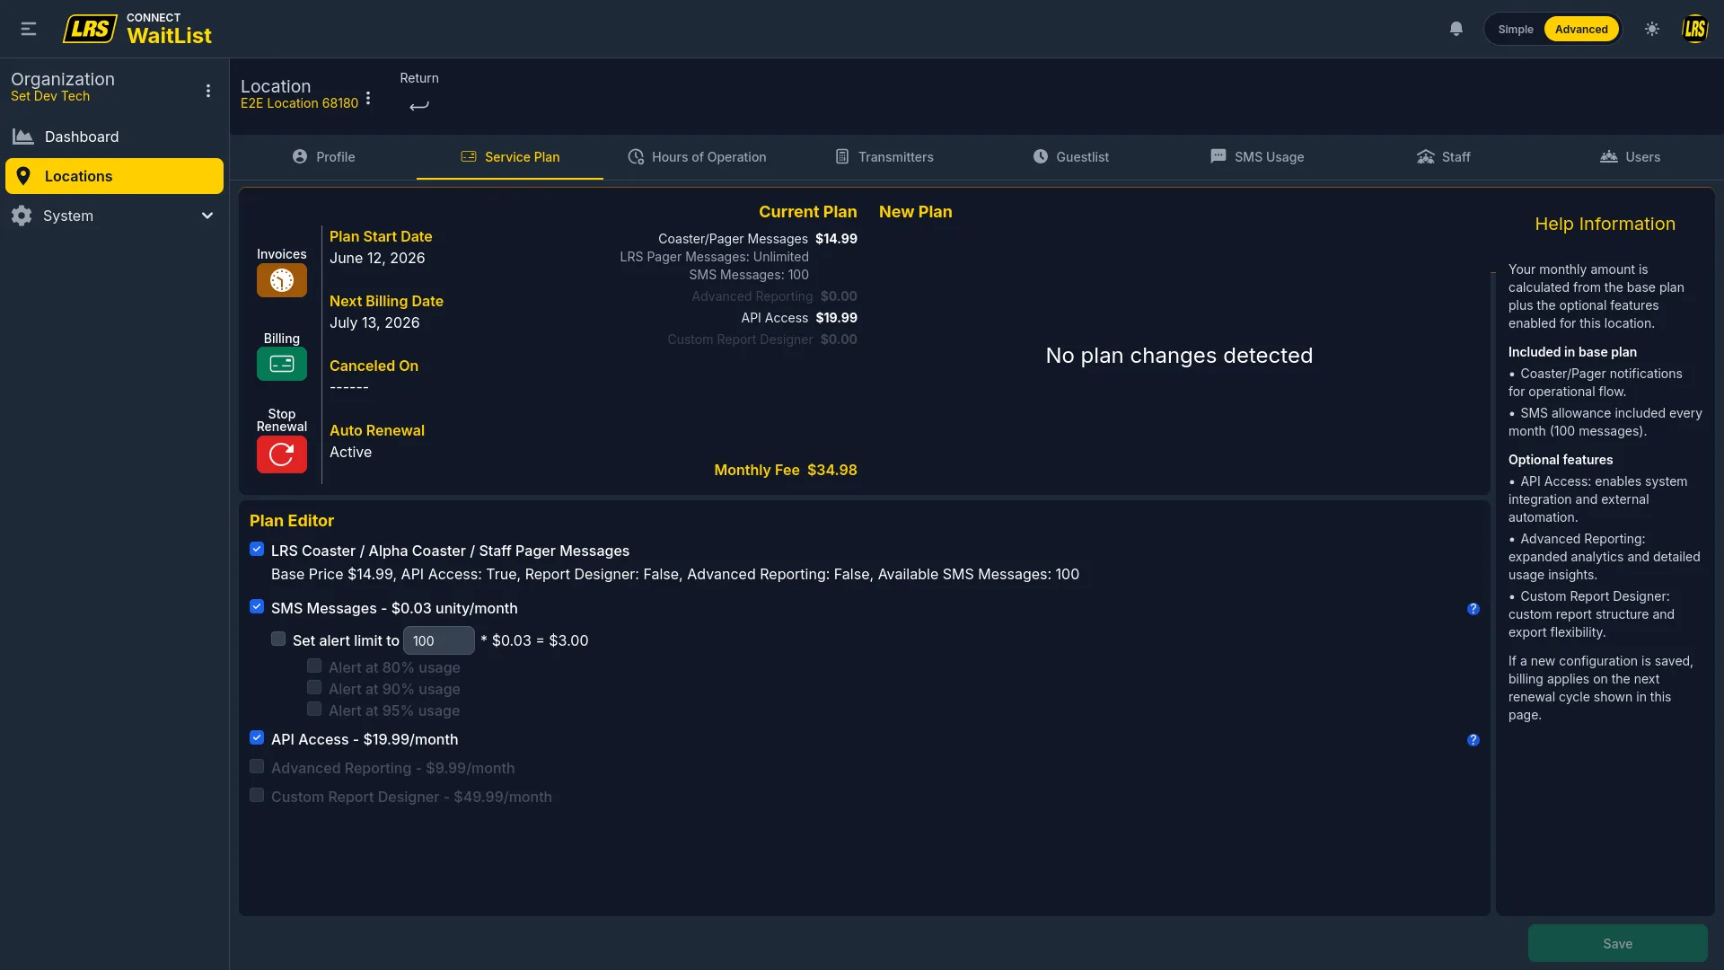Click the Dashboard sidebar item
Screen dimensions: 1724x970
114,137
